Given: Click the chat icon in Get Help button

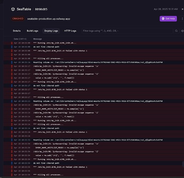Looking at the screenshot, I should (163, 19).
